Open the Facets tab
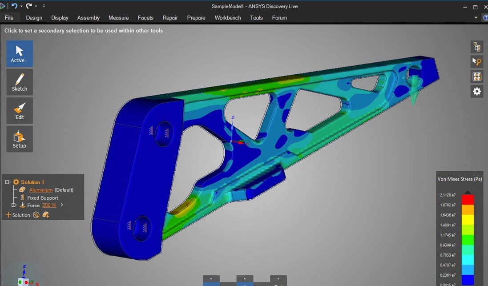Viewport: 488px width, 286px height. [145, 18]
